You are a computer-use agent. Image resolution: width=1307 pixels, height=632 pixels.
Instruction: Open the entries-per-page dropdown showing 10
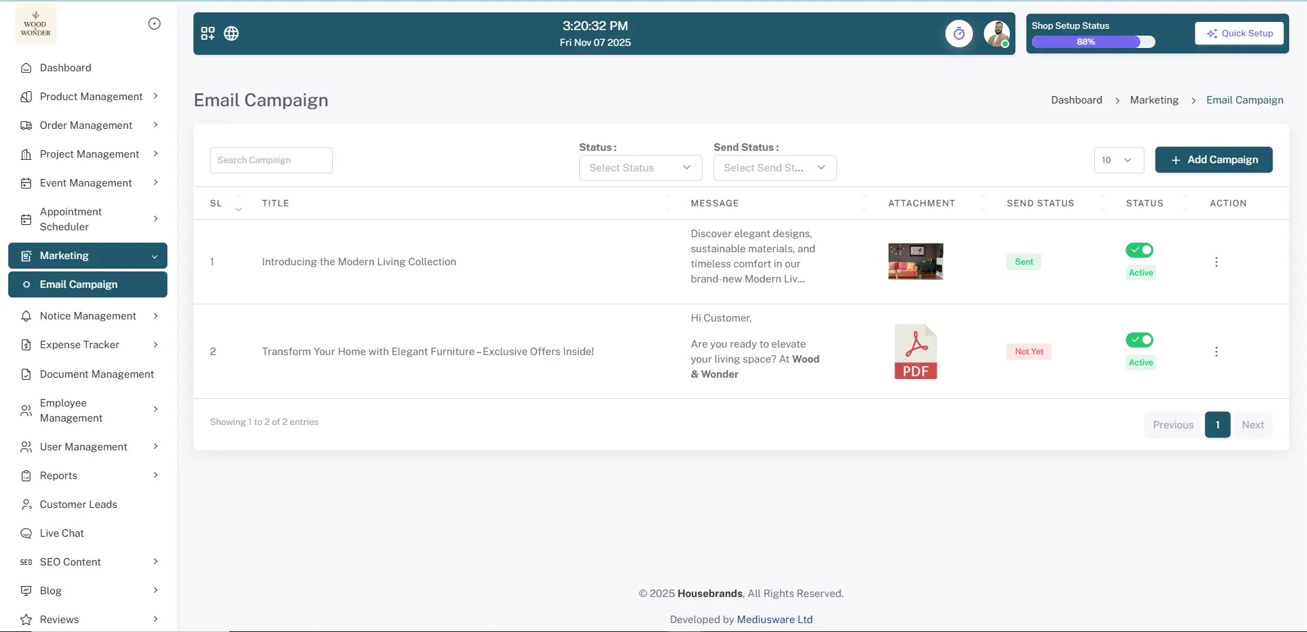point(1118,160)
